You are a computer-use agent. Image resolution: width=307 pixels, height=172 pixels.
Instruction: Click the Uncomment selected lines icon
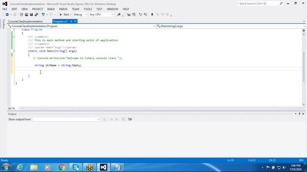coord(134,15)
